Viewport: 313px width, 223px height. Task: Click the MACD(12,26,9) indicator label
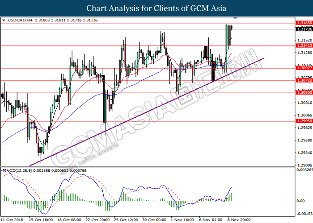click(17, 171)
